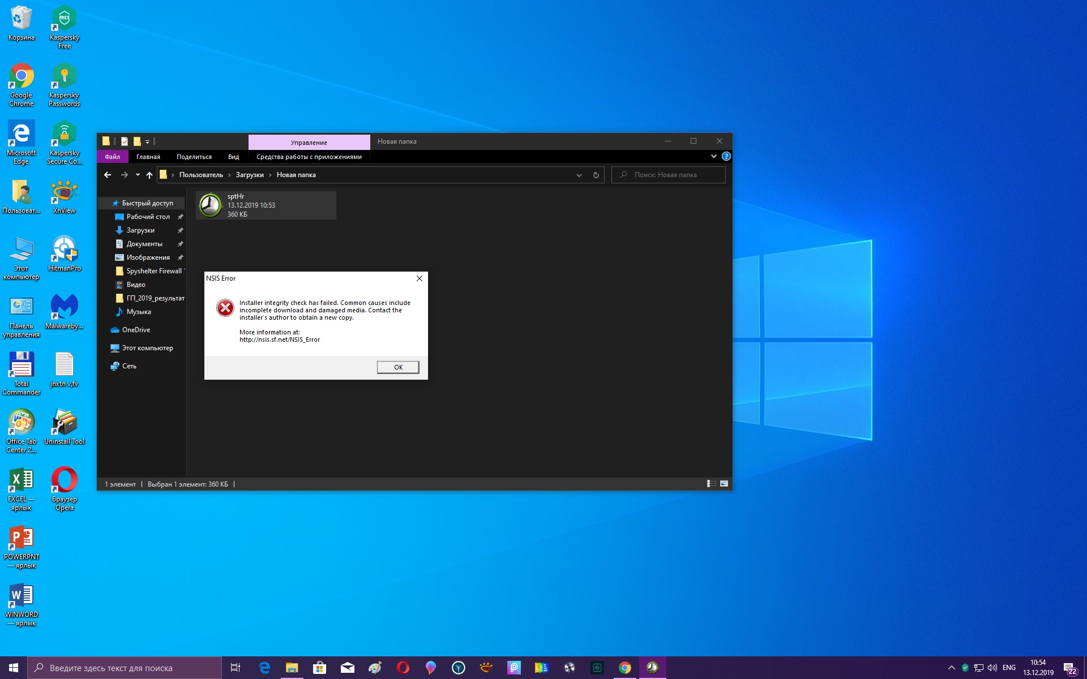The image size is (1087, 679).
Task: Click the search box Поиск: Новая папка
Action: (x=668, y=175)
